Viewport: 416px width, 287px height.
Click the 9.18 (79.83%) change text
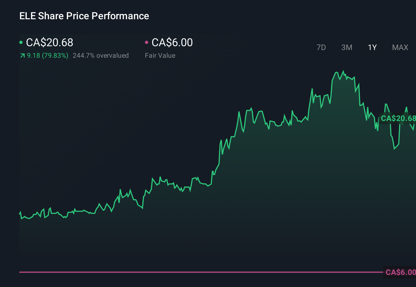coord(47,55)
